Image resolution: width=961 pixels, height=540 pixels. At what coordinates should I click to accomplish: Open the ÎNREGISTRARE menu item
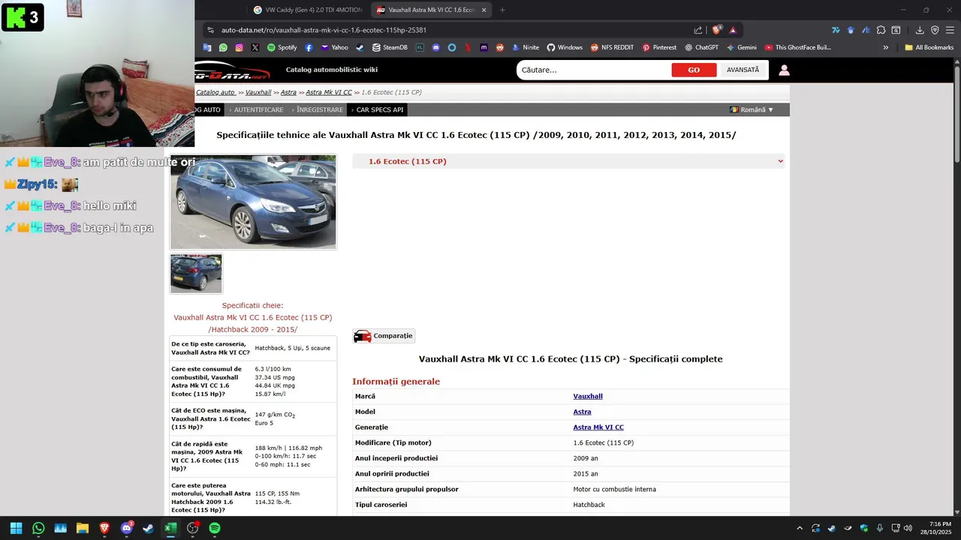tap(319, 109)
